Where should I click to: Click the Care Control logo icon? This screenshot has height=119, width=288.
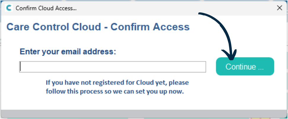pyautogui.click(x=9, y=8)
